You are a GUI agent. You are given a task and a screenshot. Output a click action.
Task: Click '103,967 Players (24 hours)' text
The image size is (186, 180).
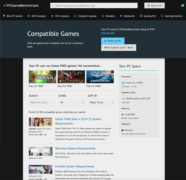(x=40, y=129)
